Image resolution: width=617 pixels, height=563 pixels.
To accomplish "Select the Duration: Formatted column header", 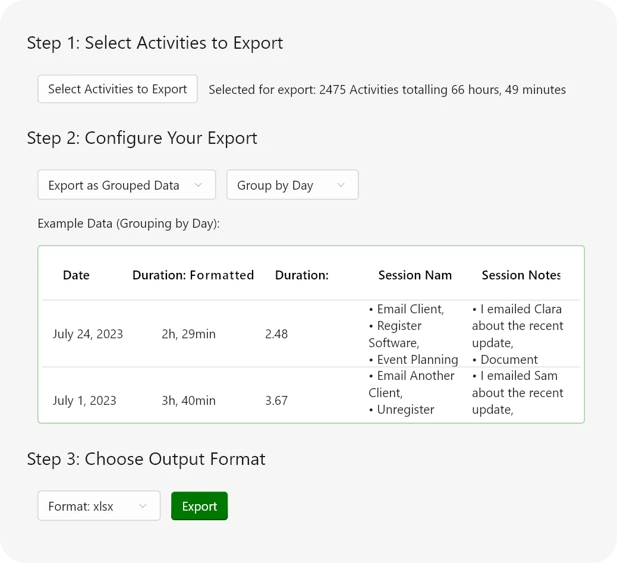I will tap(193, 275).
